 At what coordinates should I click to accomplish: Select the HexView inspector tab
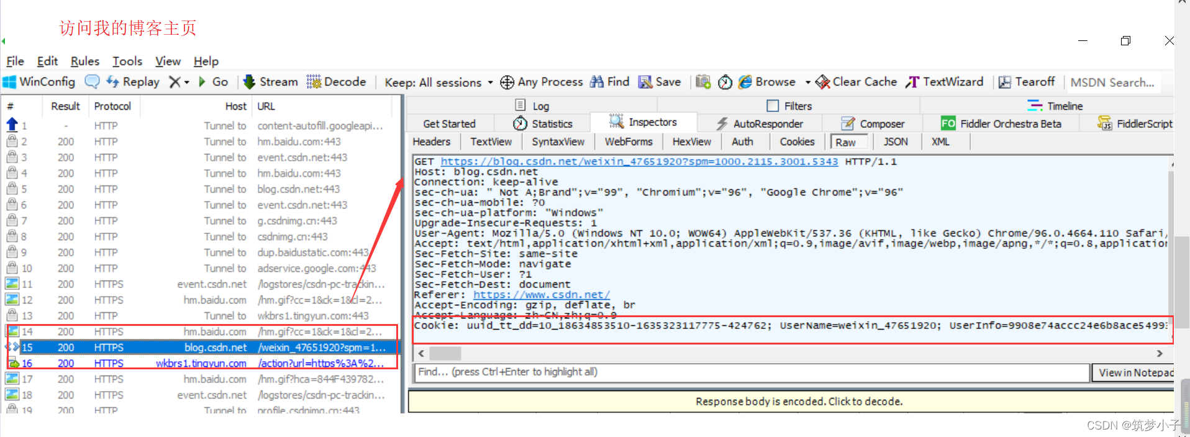coord(691,142)
